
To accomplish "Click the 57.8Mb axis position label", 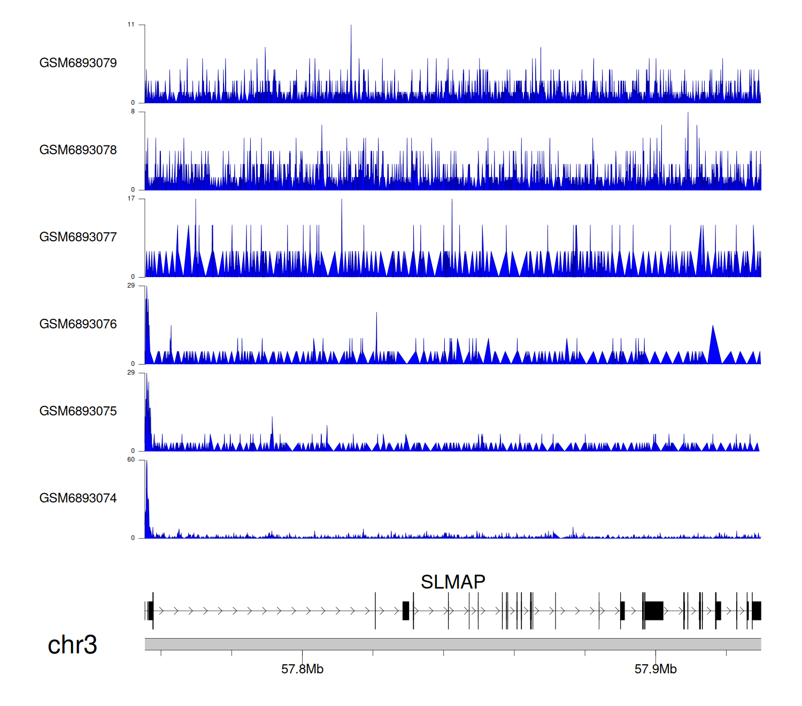I will tap(302, 669).
